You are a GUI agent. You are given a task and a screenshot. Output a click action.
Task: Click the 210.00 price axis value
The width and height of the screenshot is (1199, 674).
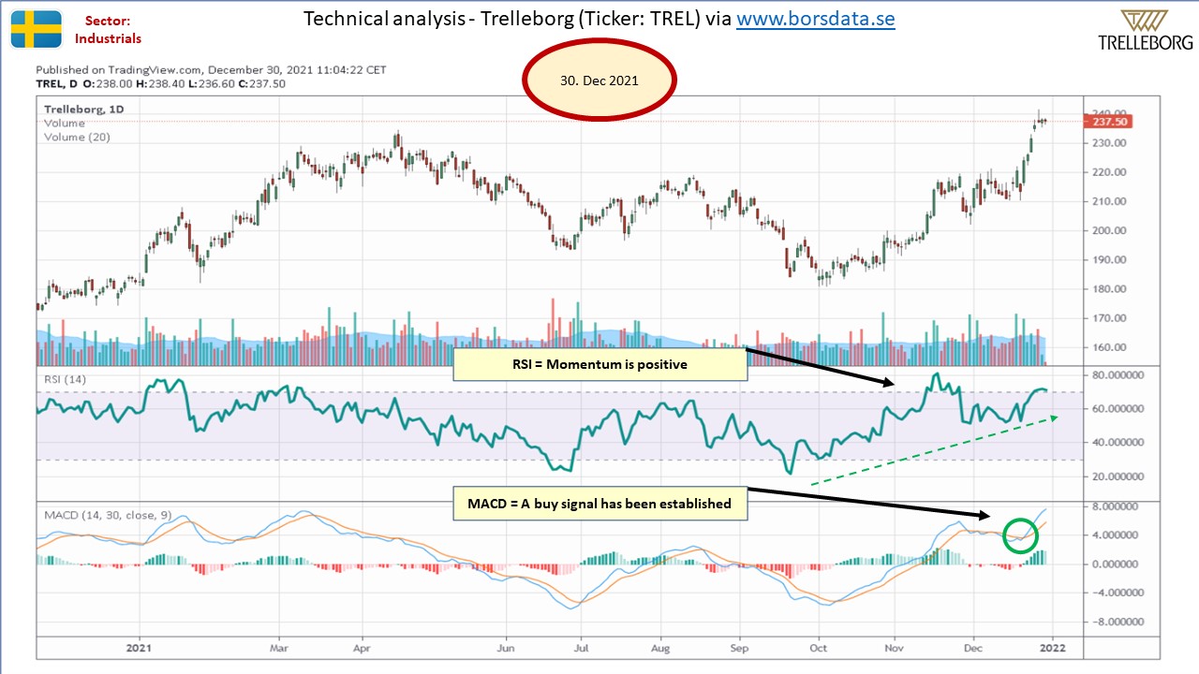(1107, 201)
